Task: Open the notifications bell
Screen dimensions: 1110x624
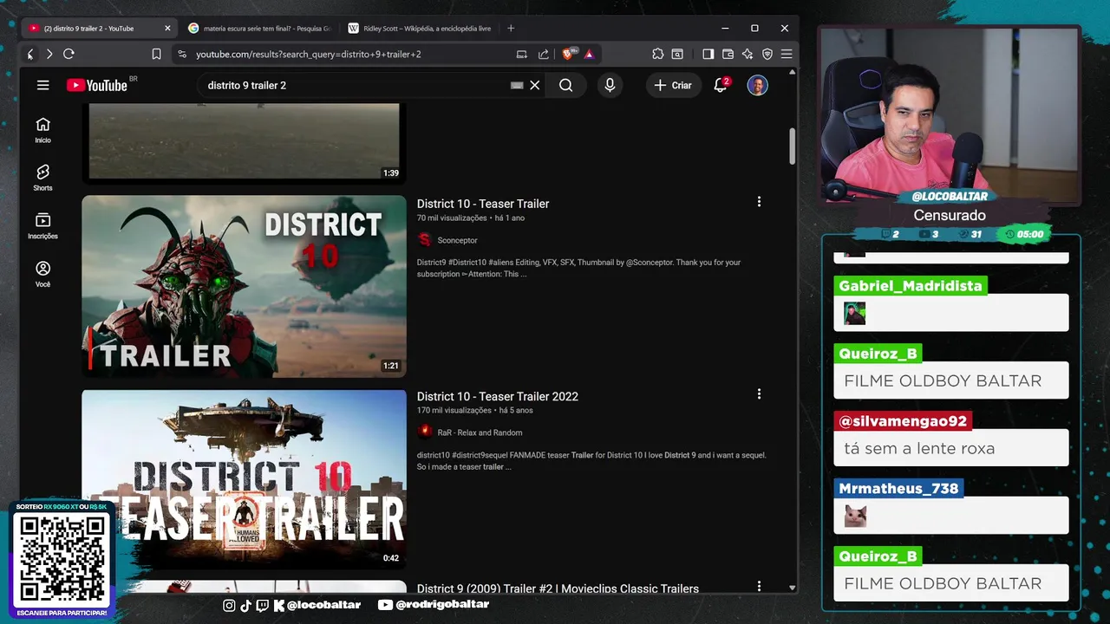Action: 720,85
